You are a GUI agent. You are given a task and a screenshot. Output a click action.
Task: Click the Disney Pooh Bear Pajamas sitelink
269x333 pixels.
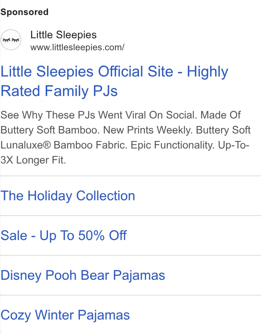82,275
